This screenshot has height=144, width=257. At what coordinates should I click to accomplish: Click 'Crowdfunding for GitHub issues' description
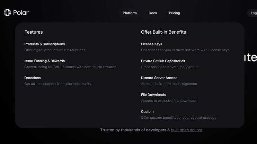pos(70,67)
